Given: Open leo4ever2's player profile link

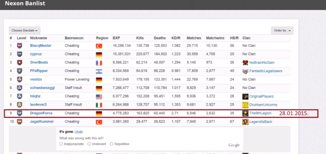Looking at the screenshot, I should (38, 104).
